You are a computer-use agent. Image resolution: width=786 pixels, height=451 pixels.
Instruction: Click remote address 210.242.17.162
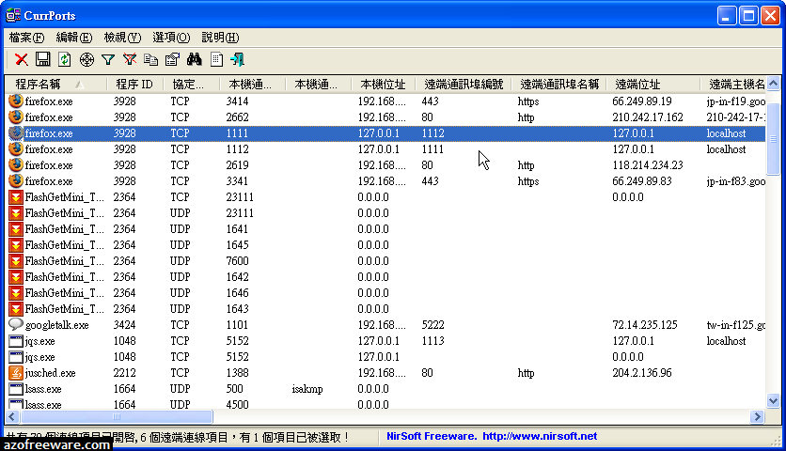[x=647, y=117]
